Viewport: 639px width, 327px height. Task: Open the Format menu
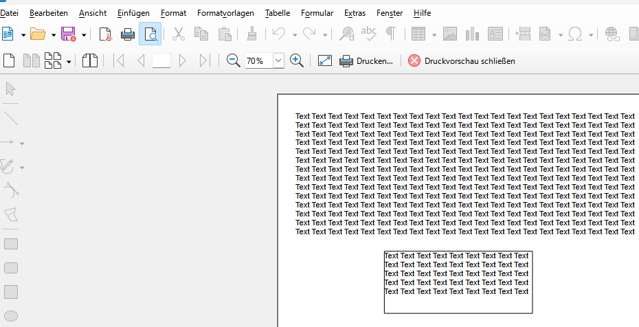click(x=173, y=13)
